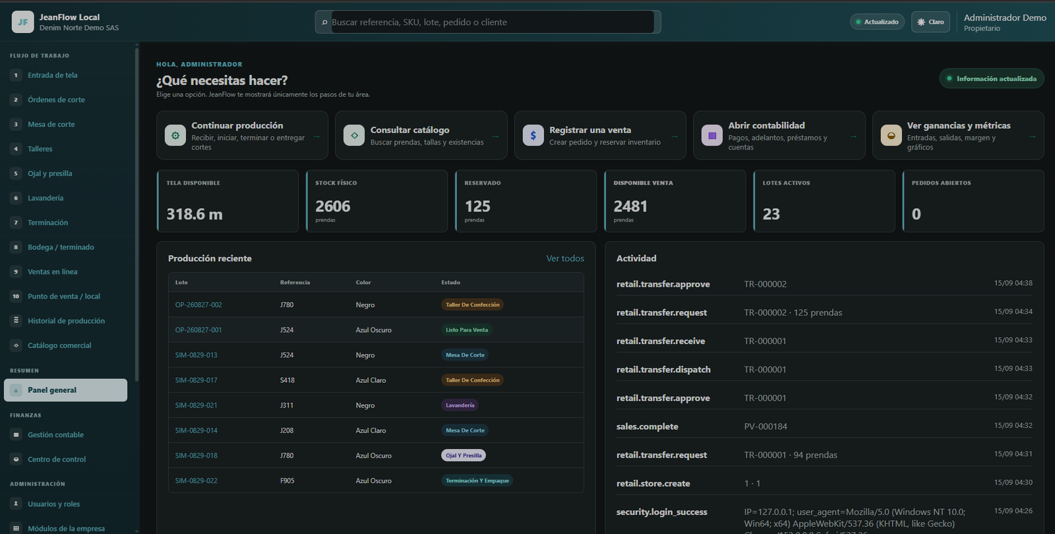Click the Gestión contable sidebar icon
The image size is (1055, 534).
coord(16,434)
